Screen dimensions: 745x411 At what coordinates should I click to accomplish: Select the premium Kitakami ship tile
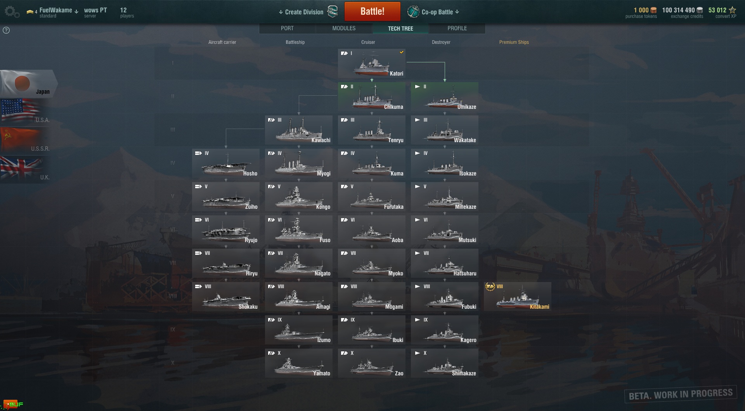click(x=518, y=297)
